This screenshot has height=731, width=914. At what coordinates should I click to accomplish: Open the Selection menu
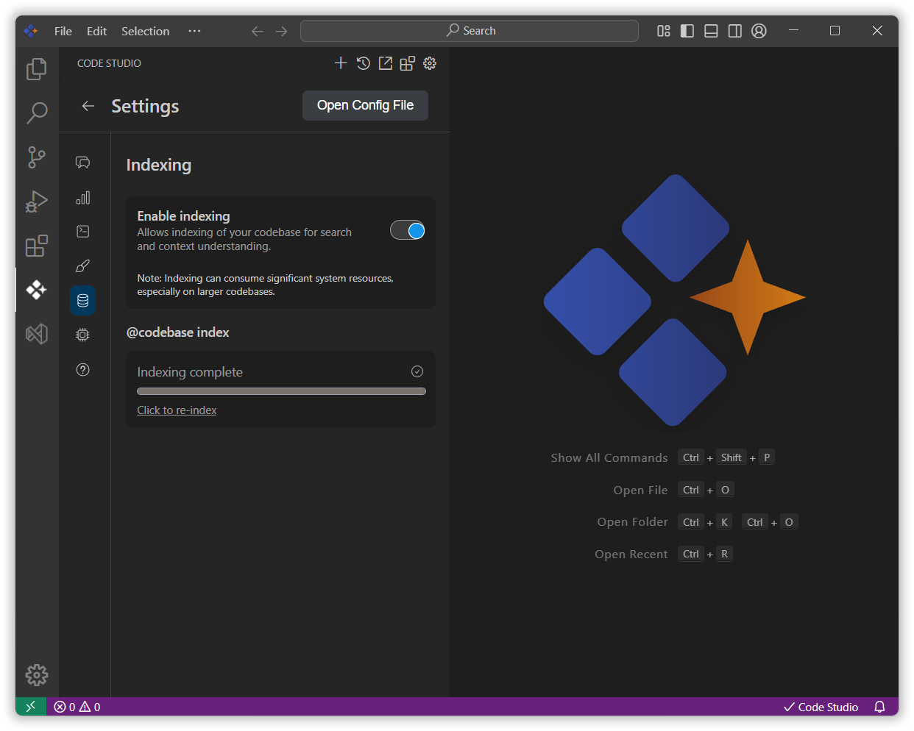click(x=145, y=31)
